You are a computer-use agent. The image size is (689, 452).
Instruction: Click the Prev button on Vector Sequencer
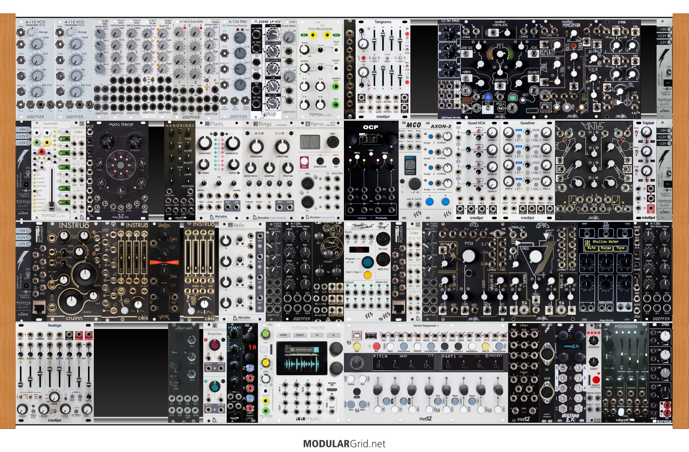point(351,404)
